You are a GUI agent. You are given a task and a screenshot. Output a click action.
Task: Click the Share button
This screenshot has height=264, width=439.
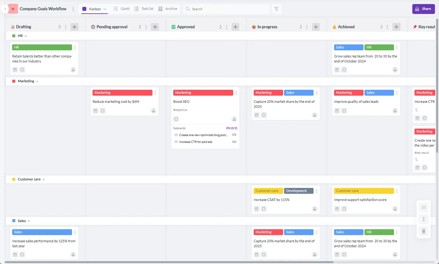[423, 9]
